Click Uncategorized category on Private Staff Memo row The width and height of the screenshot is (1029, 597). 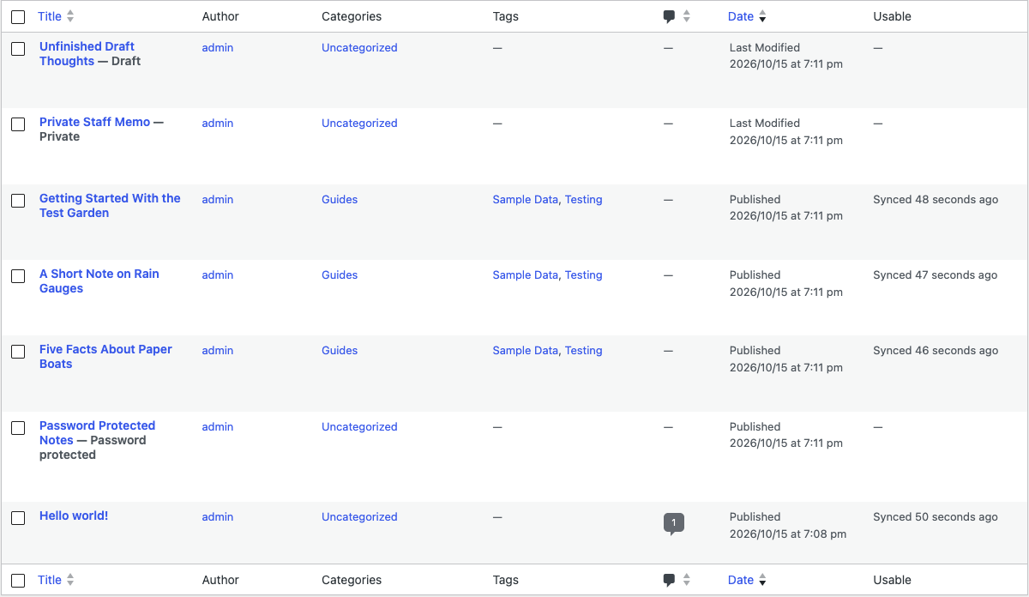tap(359, 123)
